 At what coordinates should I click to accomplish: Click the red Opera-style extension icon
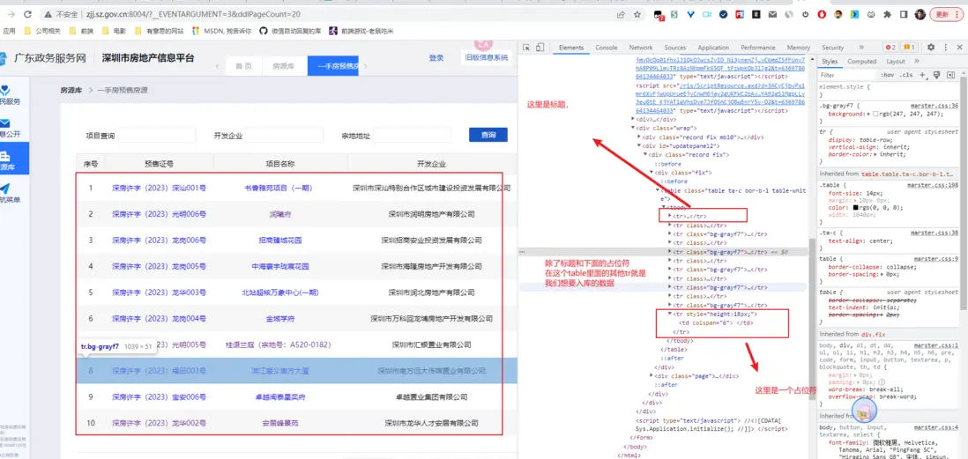pos(822,13)
